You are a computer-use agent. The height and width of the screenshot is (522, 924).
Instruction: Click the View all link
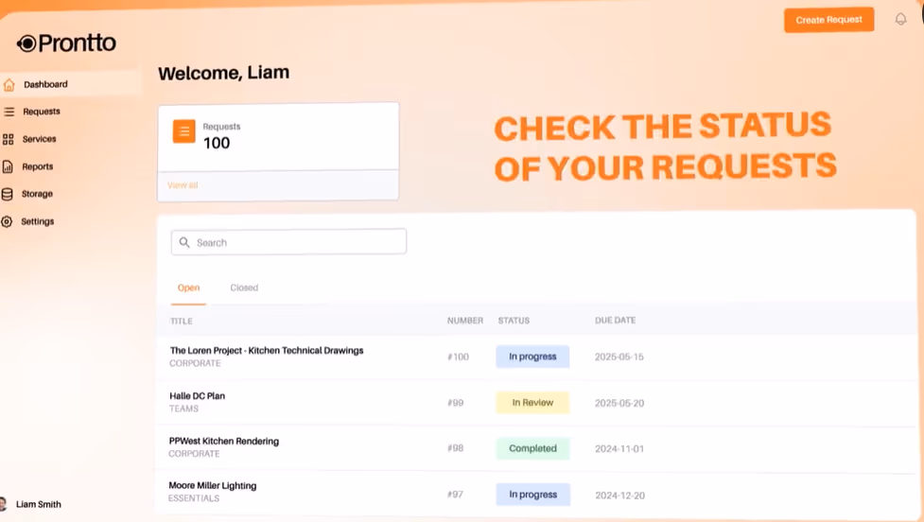coord(183,185)
